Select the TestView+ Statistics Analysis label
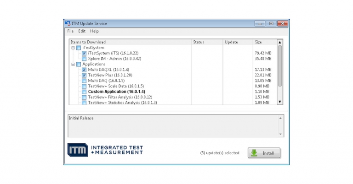 click(x=122, y=103)
